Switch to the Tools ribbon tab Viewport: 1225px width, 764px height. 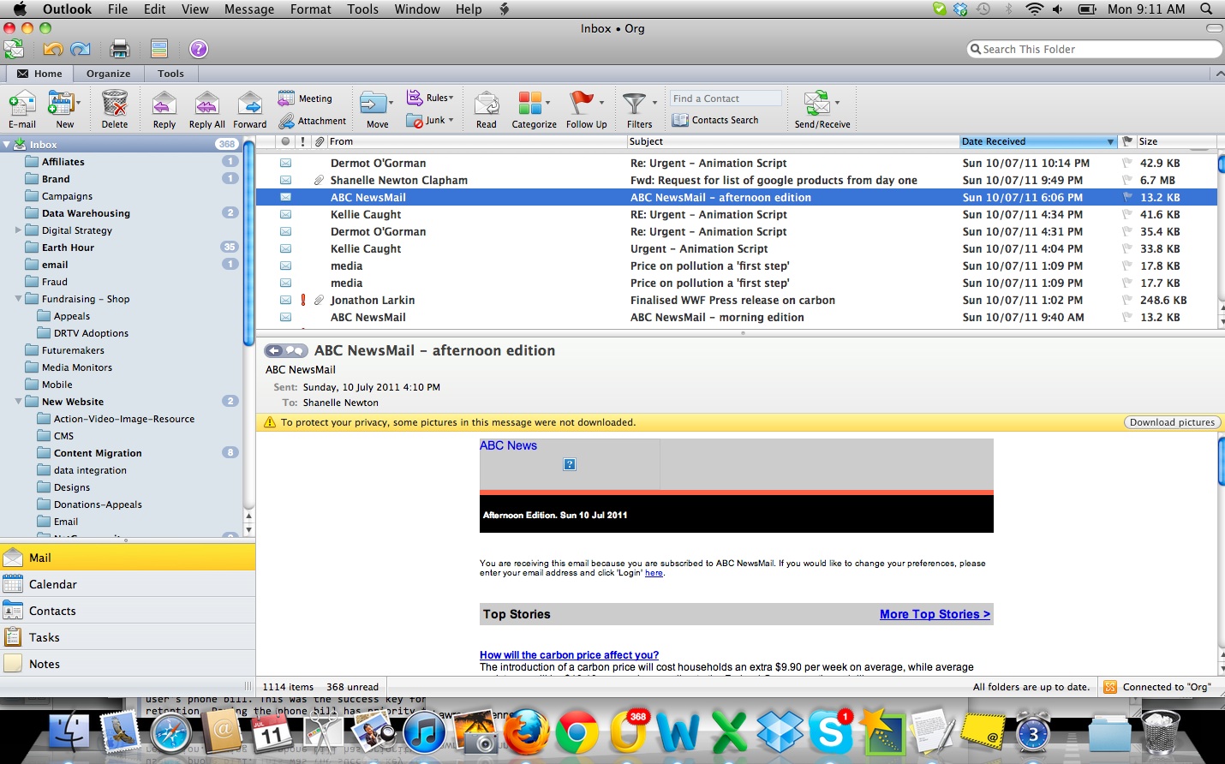(170, 74)
